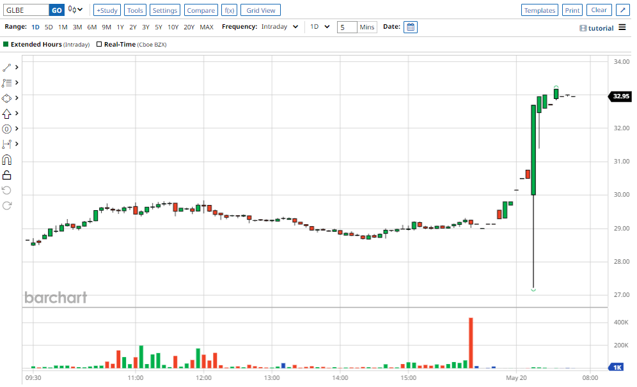The width and height of the screenshot is (637, 387).
Task: Set range to 3Y
Action: point(146,27)
